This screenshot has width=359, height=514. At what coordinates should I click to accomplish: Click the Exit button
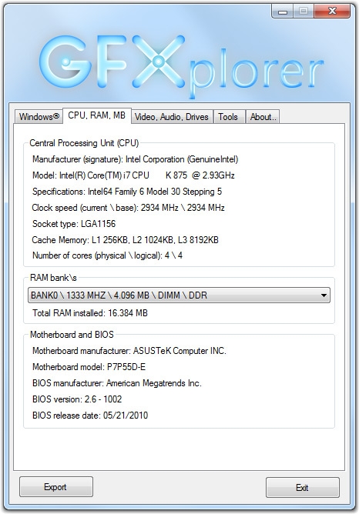pos(302,488)
